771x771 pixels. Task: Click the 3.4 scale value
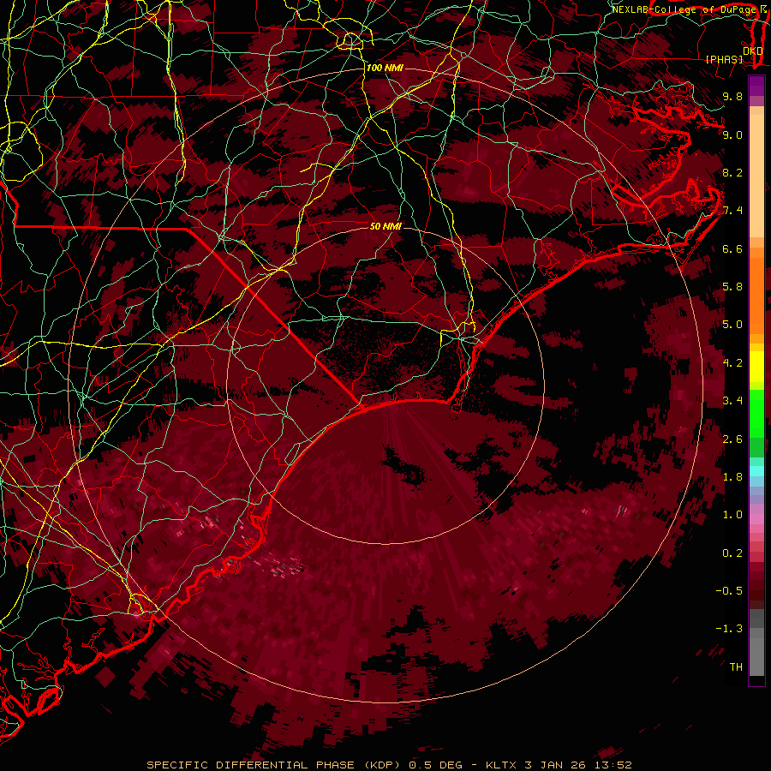pos(732,401)
